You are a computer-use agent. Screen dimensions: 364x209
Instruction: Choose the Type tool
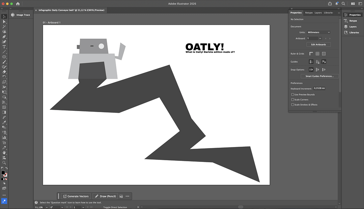coord(4,47)
